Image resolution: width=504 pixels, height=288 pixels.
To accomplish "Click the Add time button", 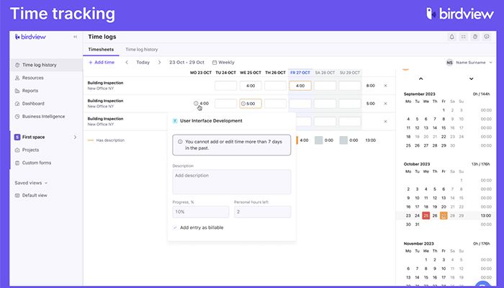I will [101, 63].
